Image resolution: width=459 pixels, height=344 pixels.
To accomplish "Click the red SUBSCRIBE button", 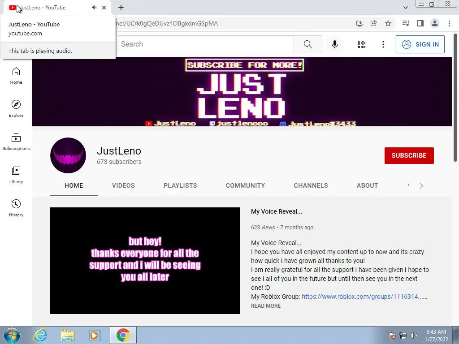I will click(x=409, y=155).
